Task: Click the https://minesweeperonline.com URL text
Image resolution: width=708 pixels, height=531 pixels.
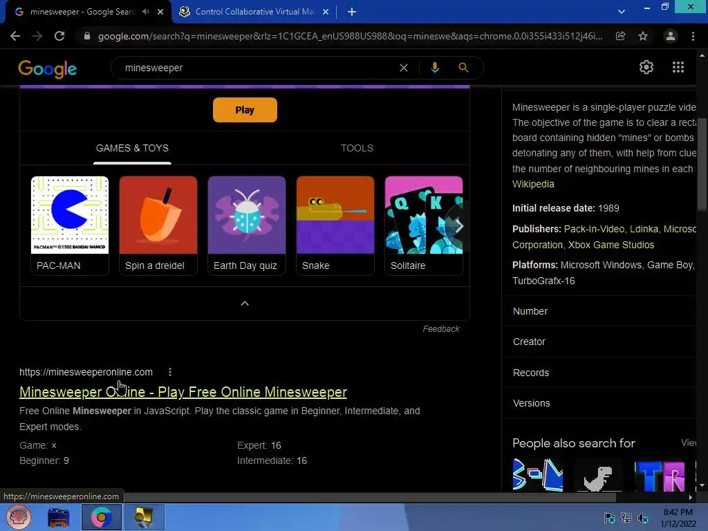Action: point(86,372)
